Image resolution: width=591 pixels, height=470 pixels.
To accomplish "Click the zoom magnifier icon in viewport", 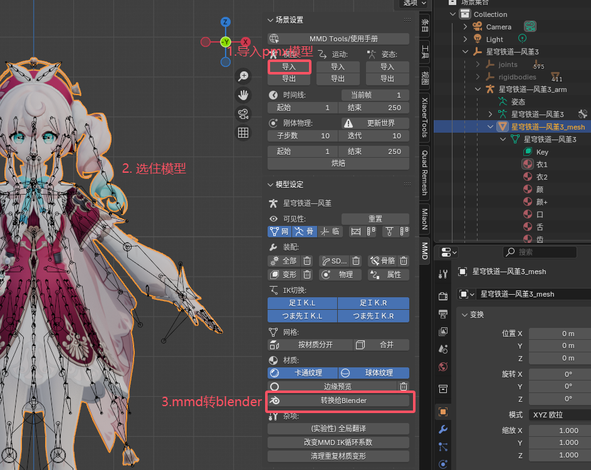I will tap(243, 76).
